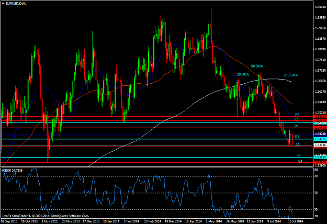The image size is (327, 224).
Task: Click the IronFX MetaTrader 4 copyright text
Action: coord(46,216)
